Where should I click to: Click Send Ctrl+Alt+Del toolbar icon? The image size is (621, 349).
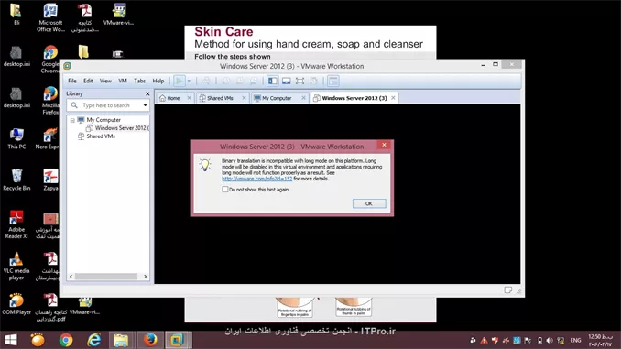point(206,81)
